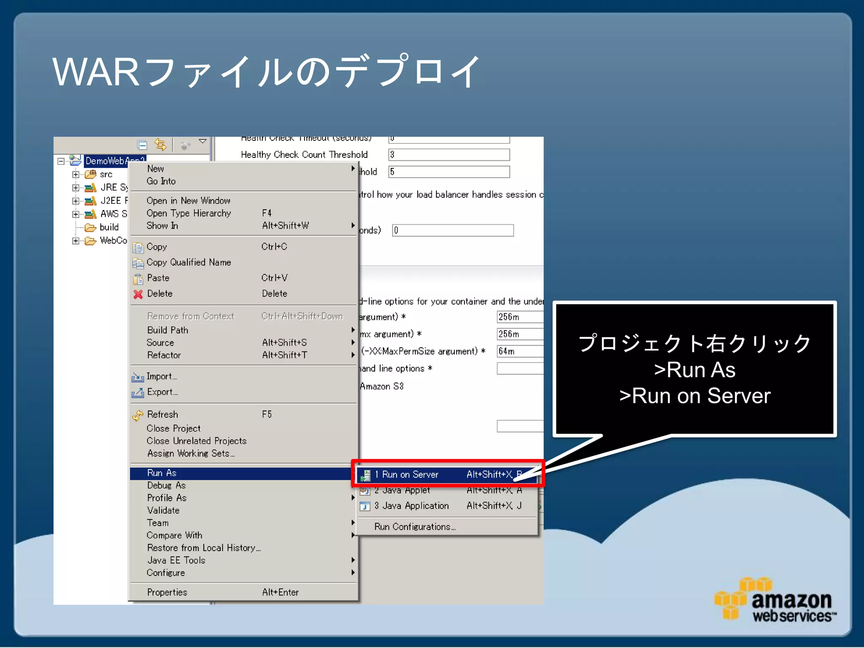Select Open in New Window
The height and width of the screenshot is (648, 864).
click(243, 201)
